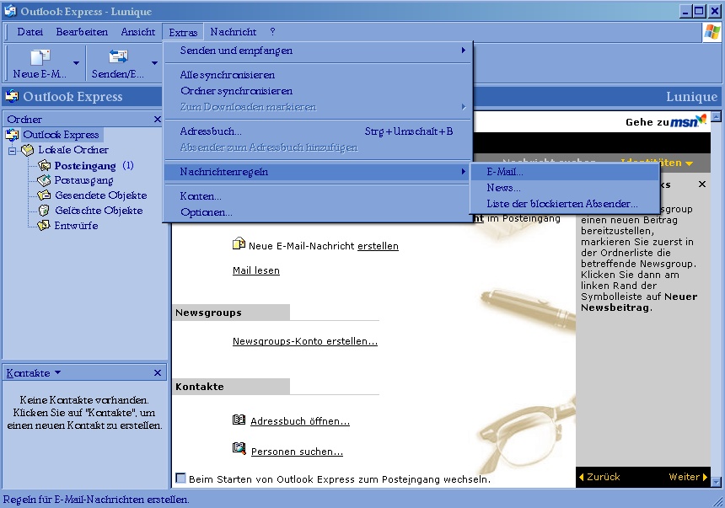This screenshot has height=508, width=725.
Task: Enable 'Beim Starten zum Posteingang wechseln' checkbox
Action: click(x=180, y=478)
